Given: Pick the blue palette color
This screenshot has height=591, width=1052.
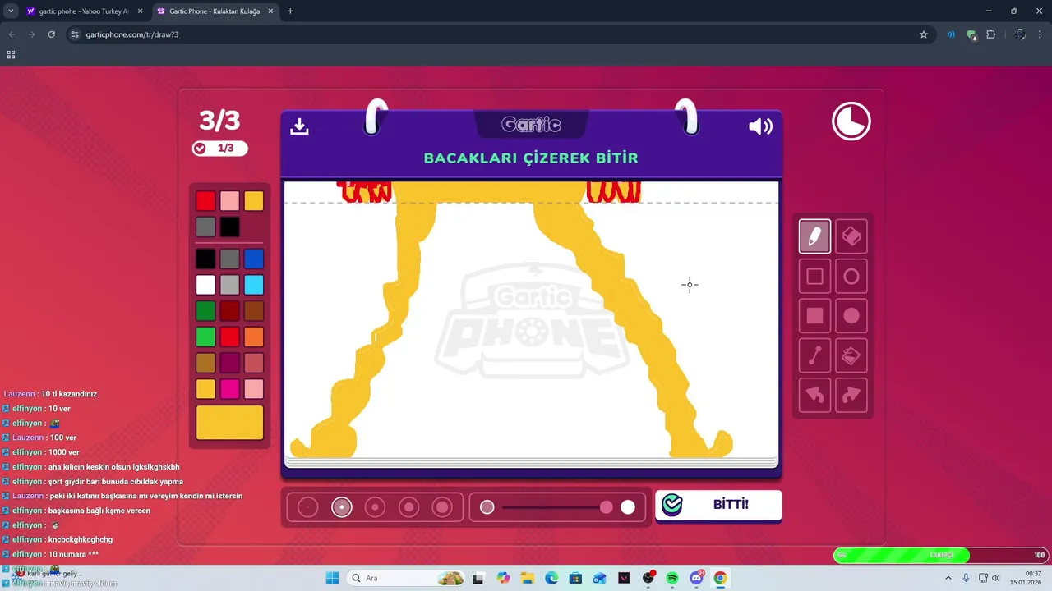Looking at the screenshot, I should click(254, 259).
